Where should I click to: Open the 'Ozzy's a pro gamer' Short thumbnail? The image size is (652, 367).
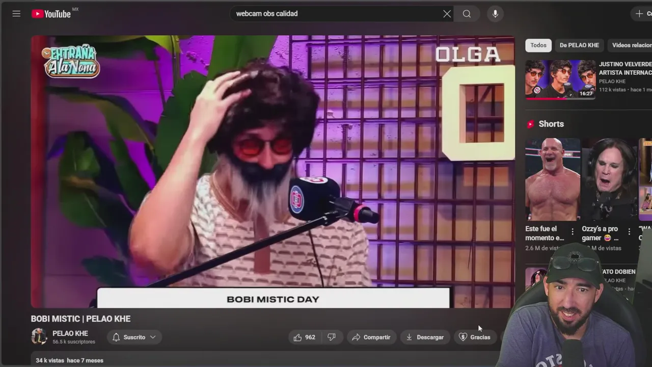point(609,179)
